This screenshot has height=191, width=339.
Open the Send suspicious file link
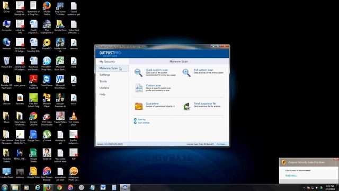(x=205, y=103)
